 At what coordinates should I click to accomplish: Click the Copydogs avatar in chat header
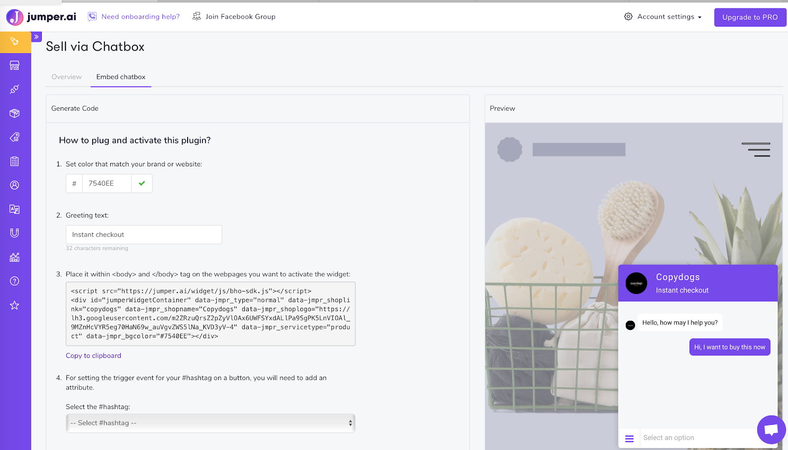coord(636,283)
